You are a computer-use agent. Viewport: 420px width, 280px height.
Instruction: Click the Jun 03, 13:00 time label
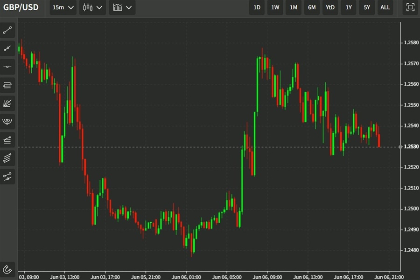click(64, 277)
